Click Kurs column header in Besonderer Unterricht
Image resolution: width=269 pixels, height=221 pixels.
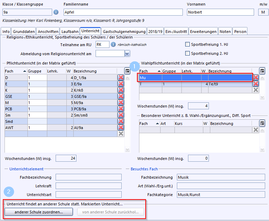pos(189,124)
